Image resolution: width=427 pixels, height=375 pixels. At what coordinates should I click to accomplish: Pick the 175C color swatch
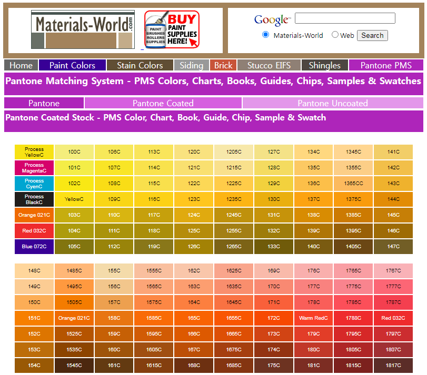coord(274,366)
